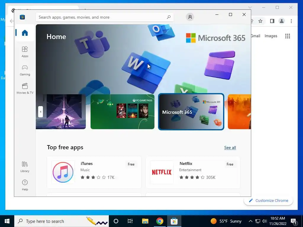Click Netflix 305K star rating
The height and width of the screenshot is (227, 303).
click(197, 177)
